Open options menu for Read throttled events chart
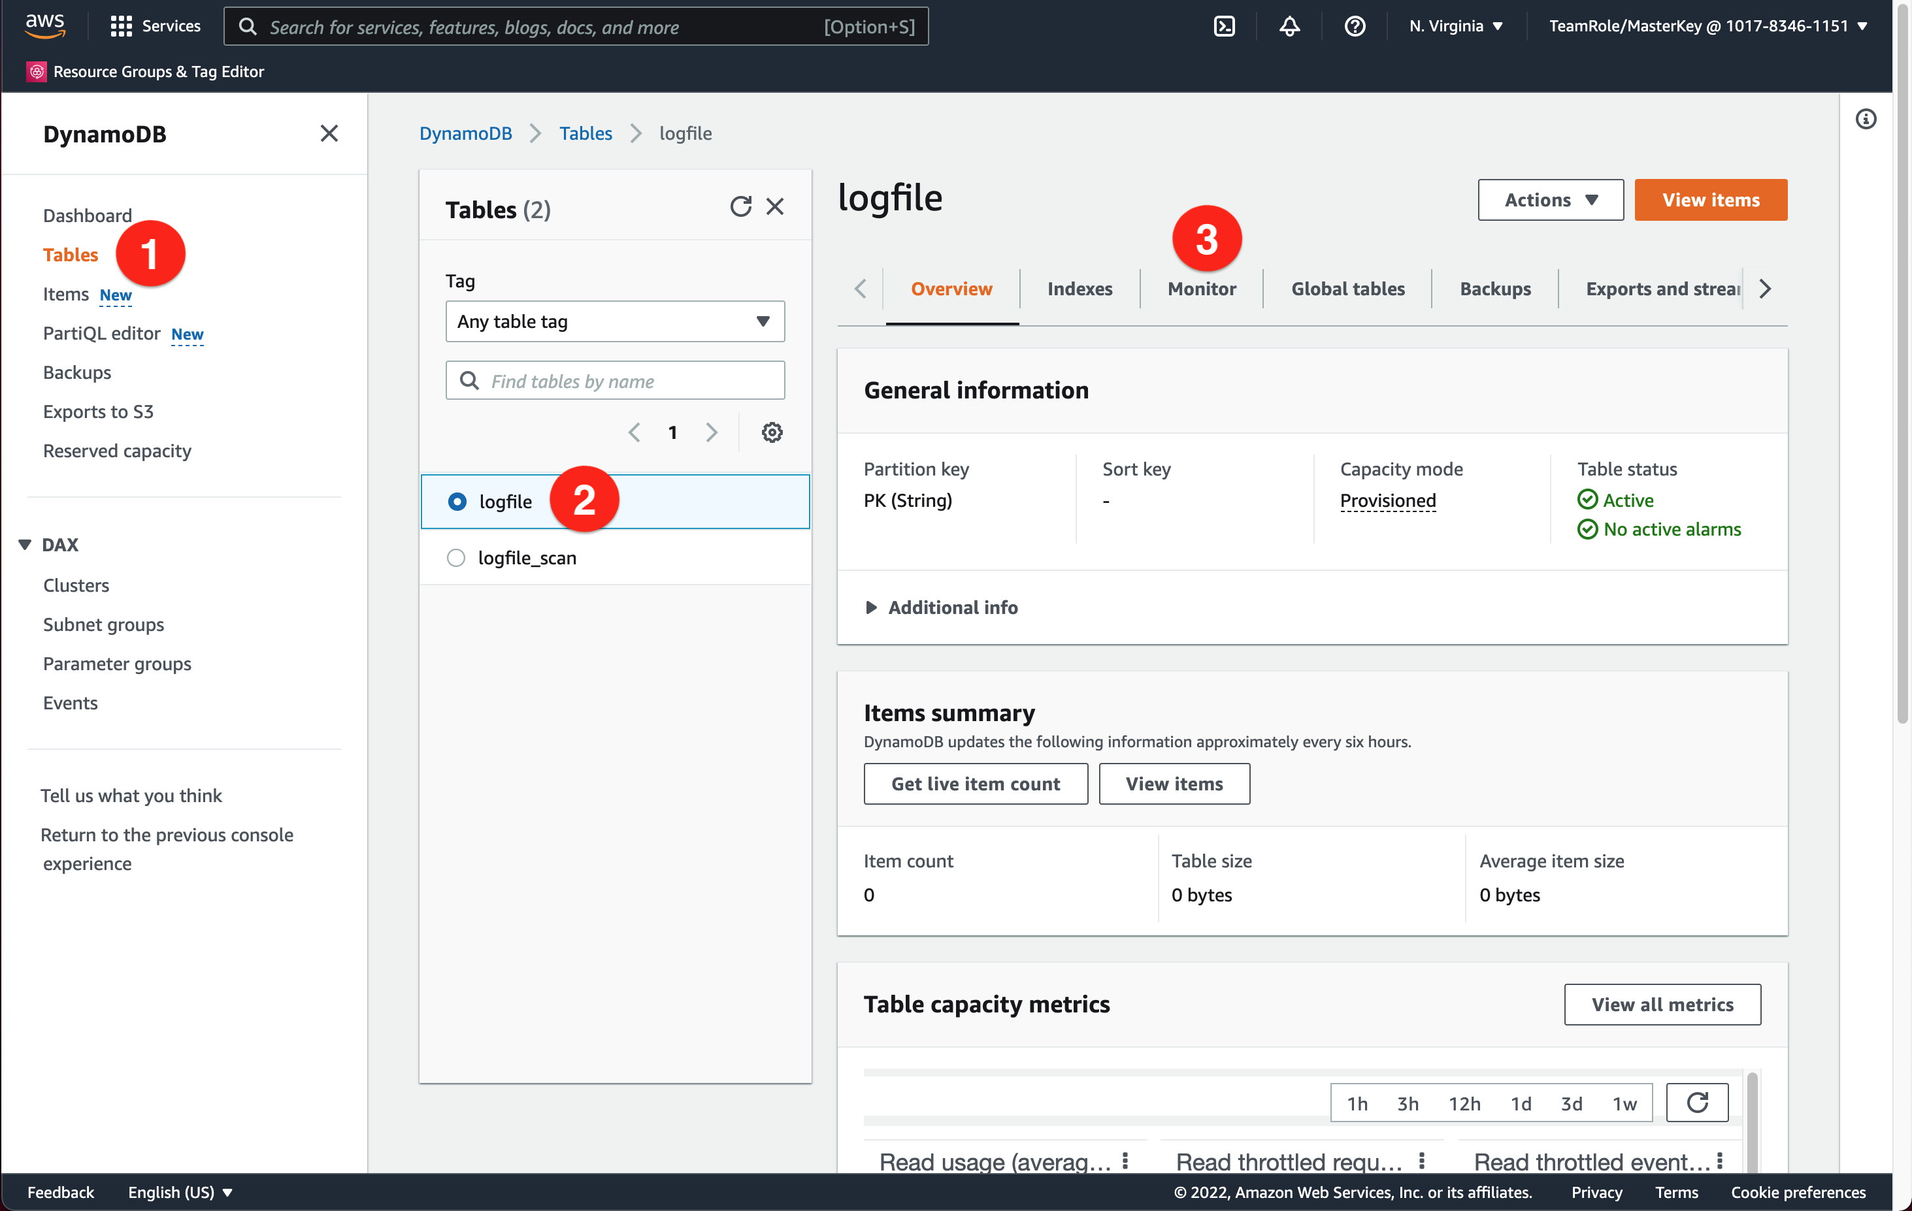 [x=1719, y=1161]
